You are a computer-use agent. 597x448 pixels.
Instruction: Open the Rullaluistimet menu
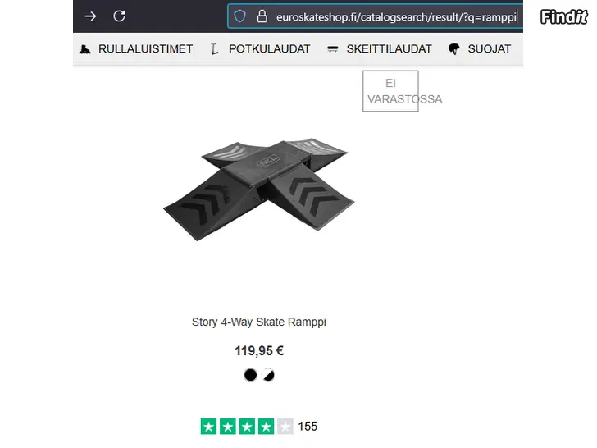tap(145, 49)
